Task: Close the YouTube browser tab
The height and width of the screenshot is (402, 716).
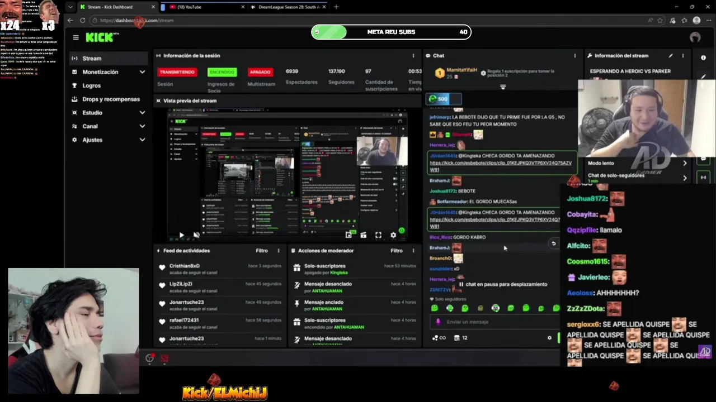Action: click(243, 7)
